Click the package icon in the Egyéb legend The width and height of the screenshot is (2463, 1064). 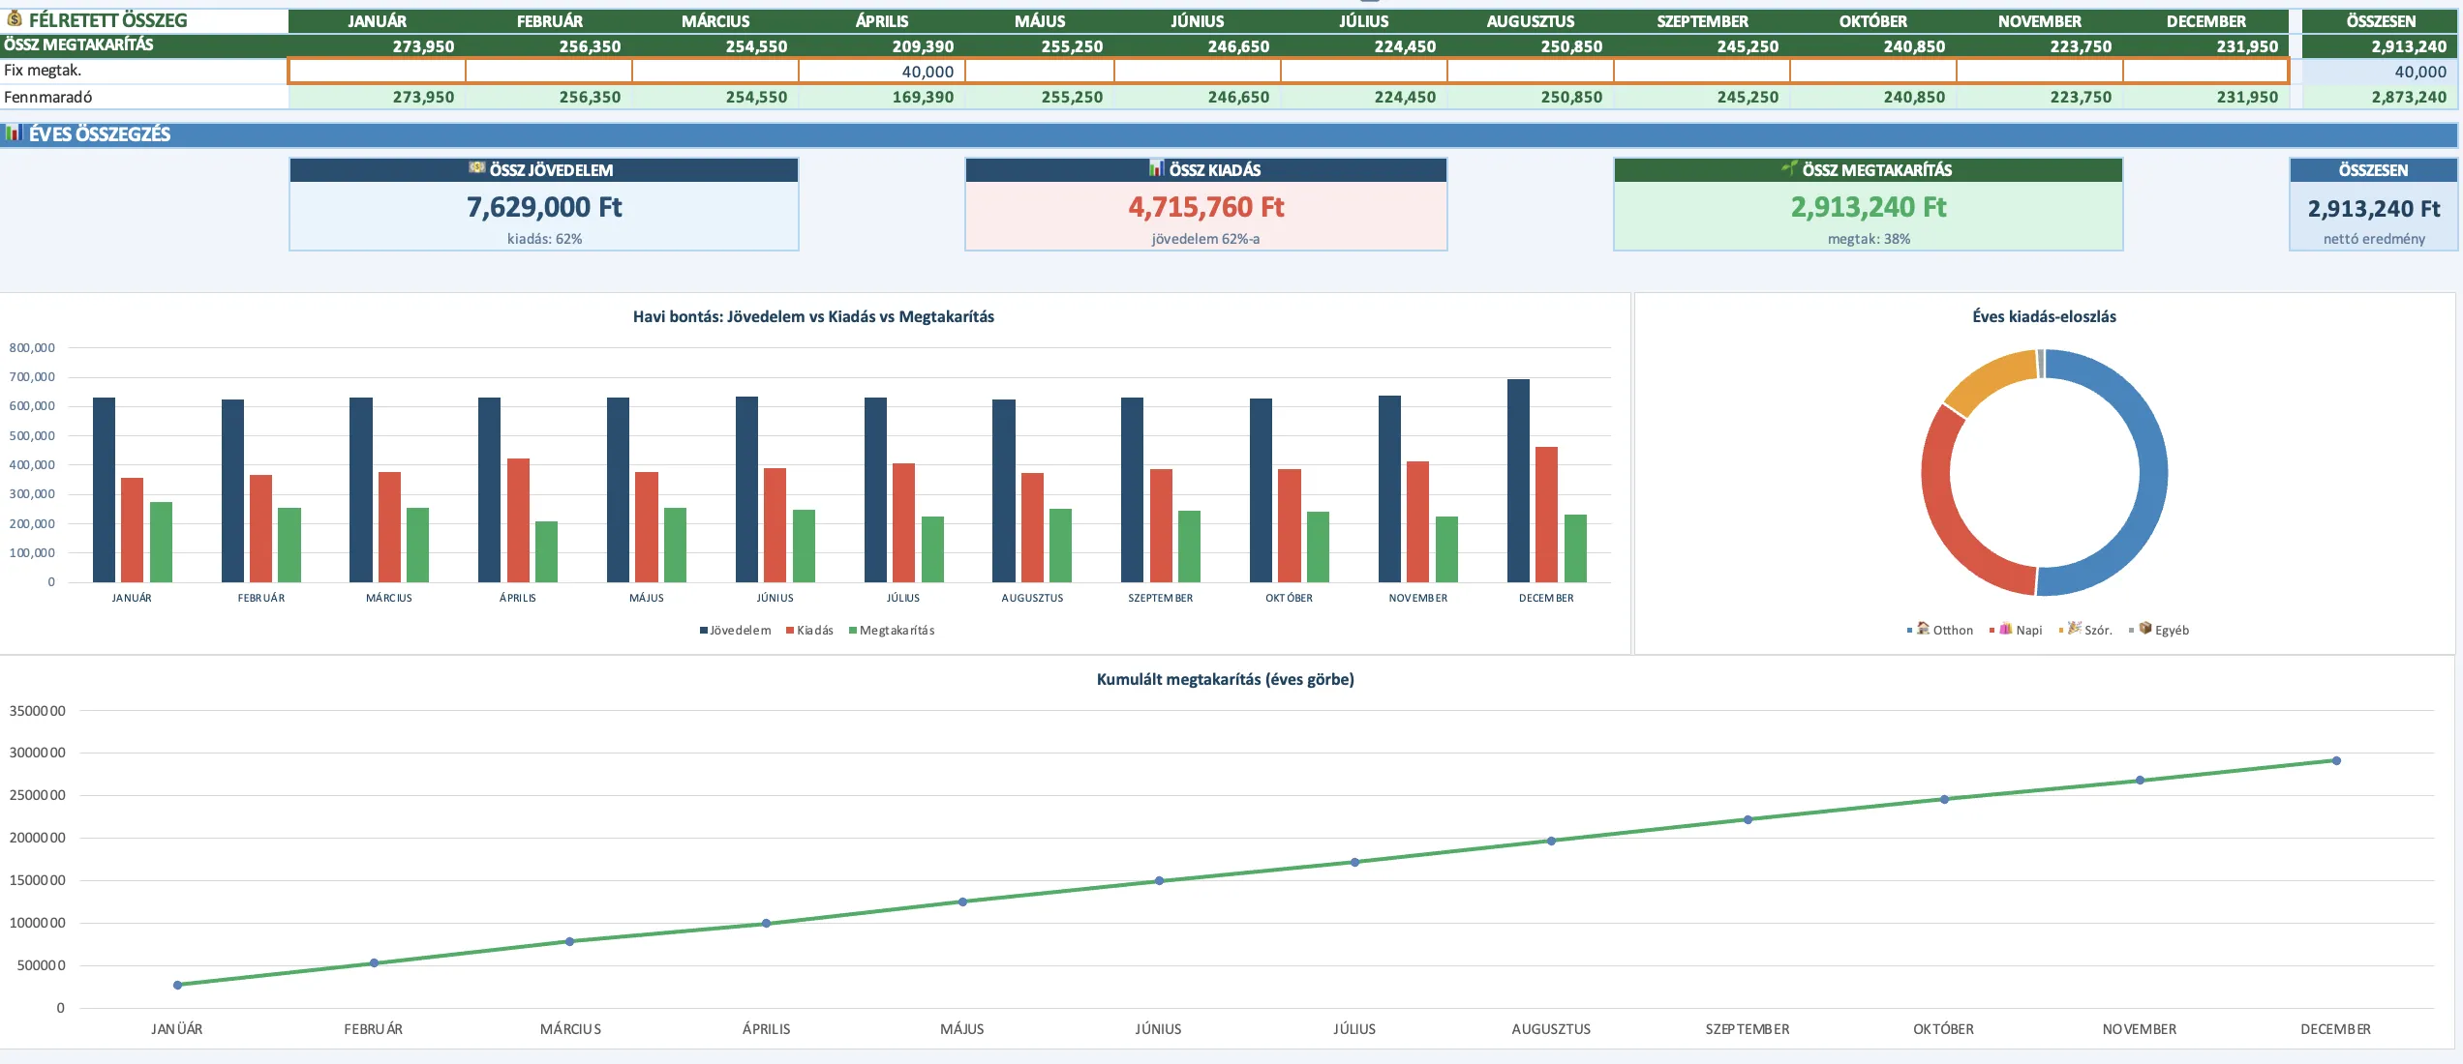[2145, 628]
